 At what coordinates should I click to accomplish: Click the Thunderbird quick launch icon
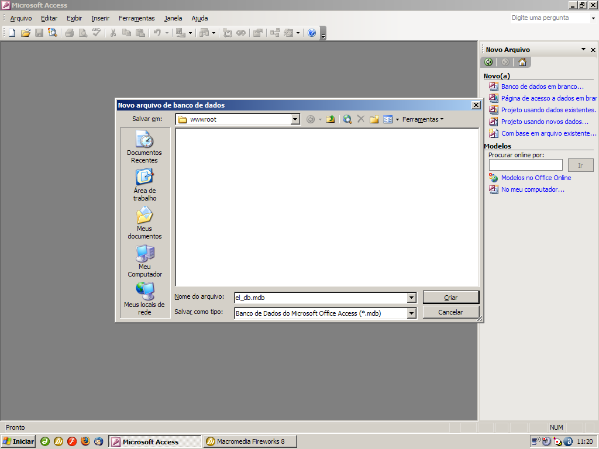(x=98, y=441)
